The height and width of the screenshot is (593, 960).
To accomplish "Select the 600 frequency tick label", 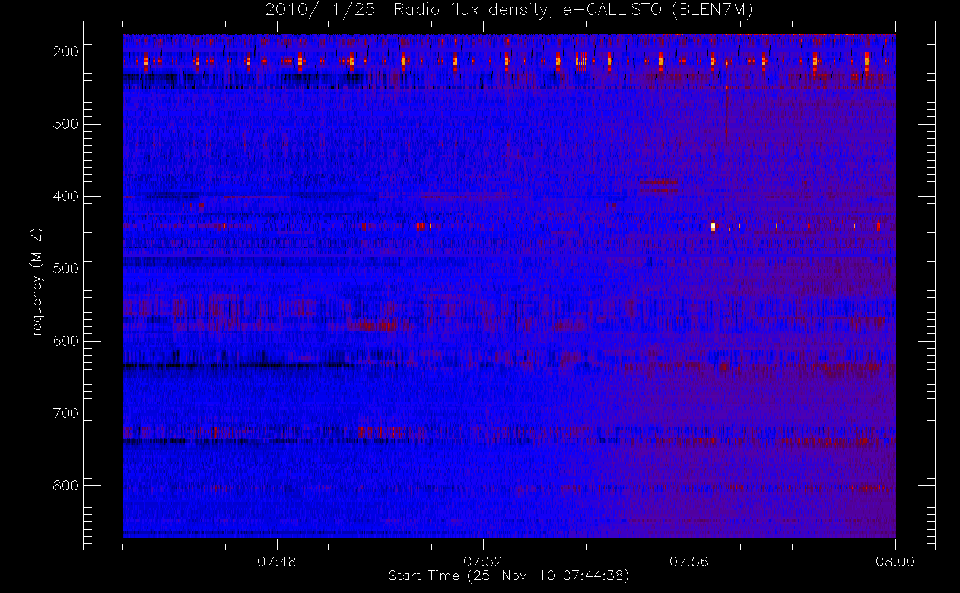I will [x=65, y=341].
